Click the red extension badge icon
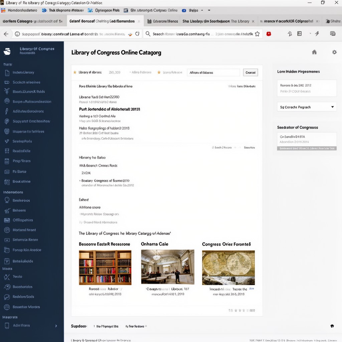The width and height of the screenshot is (342, 342). click(x=269, y=34)
